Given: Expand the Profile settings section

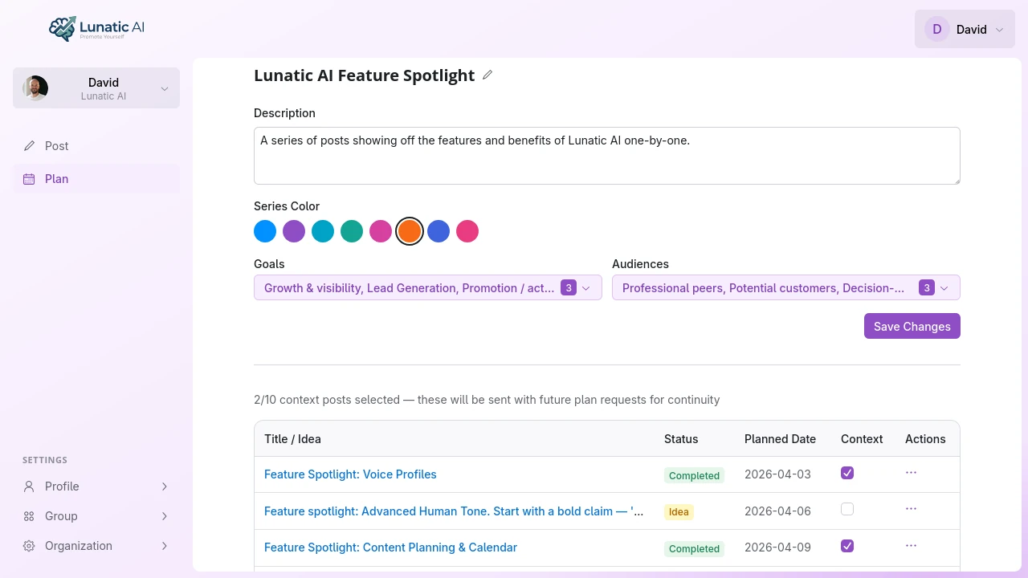Looking at the screenshot, I should 96,486.
